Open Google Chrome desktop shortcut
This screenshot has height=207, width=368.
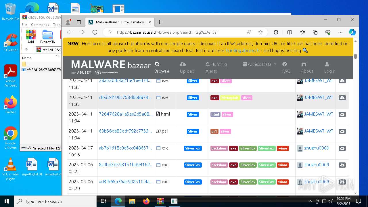11,138
